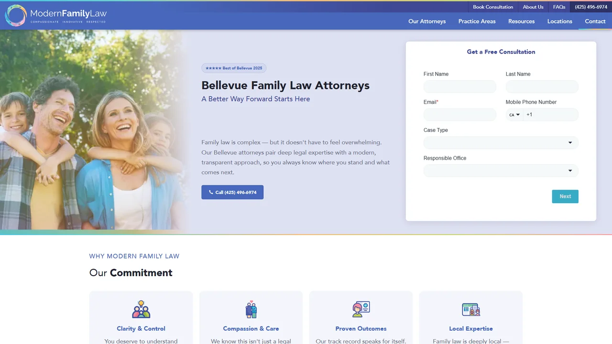Click the Clarity & Control people icon
612x344 pixels.
[141, 310]
